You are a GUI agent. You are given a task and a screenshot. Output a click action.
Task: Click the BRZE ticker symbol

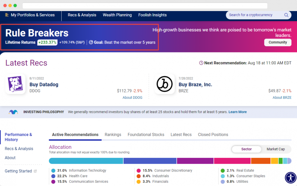pos(183,91)
